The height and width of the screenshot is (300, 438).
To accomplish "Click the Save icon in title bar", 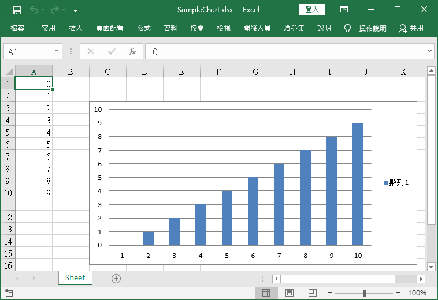I will pyautogui.click(x=17, y=10).
